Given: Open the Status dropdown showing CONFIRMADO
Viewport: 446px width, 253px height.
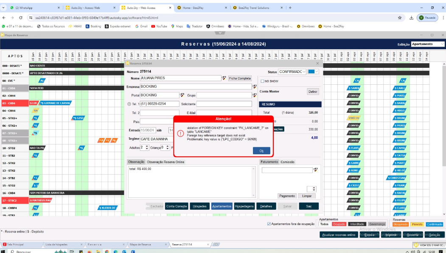Looking at the screenshot, I should 292,72.
